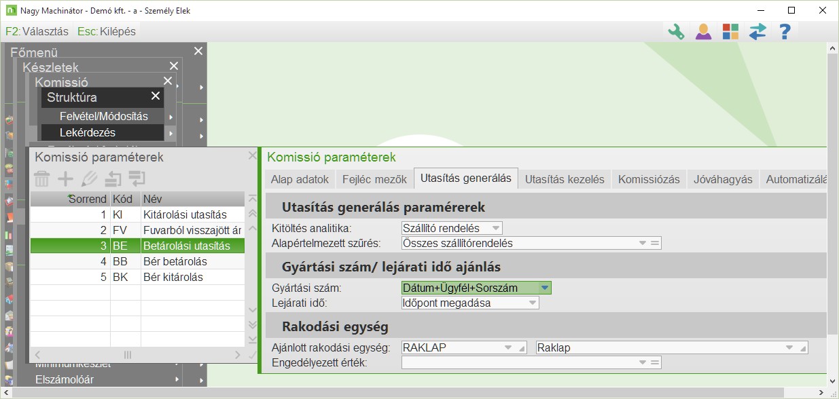The width and height of the screenshot is (839, 399).
Task: Sort list by Kód column header
Action: [125, 199]
